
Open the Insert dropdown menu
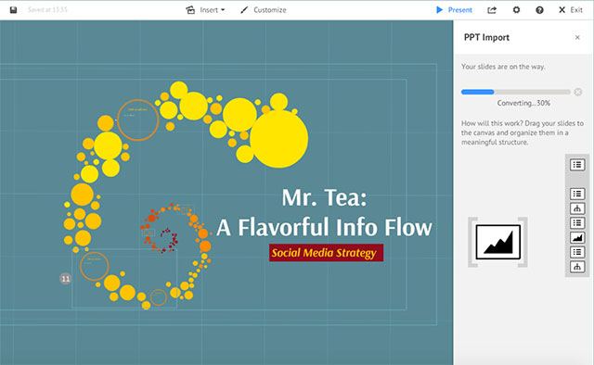(205, 10)
